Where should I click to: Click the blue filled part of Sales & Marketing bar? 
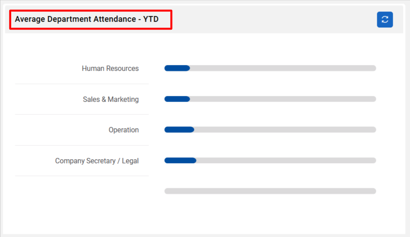coord(177,99)
